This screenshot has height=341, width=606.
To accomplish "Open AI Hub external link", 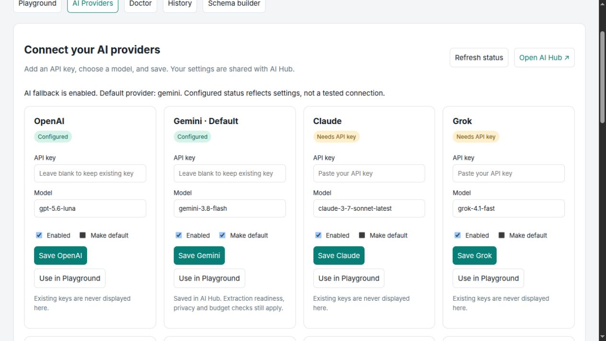I will tap(544, 57).
